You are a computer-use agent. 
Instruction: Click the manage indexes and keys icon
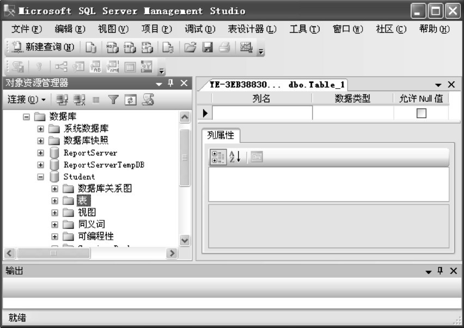pos(79,66)
